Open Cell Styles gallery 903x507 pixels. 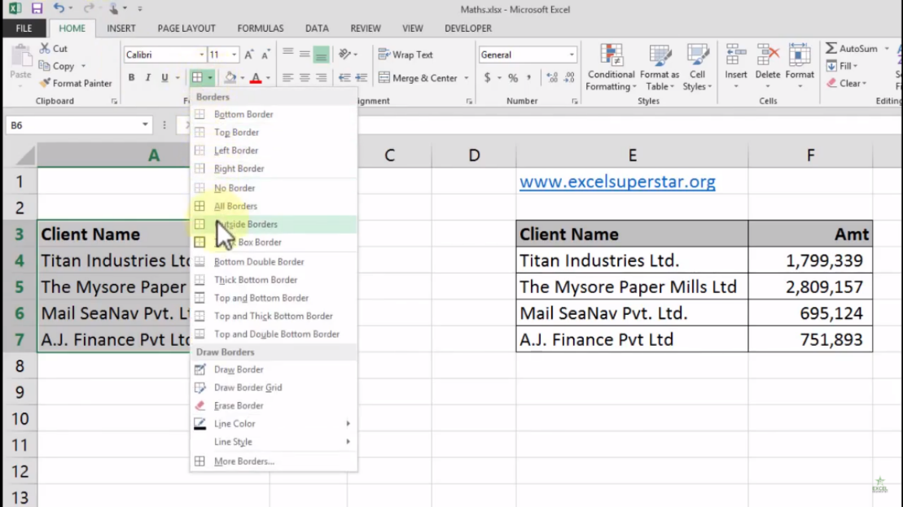coord(698,68)
